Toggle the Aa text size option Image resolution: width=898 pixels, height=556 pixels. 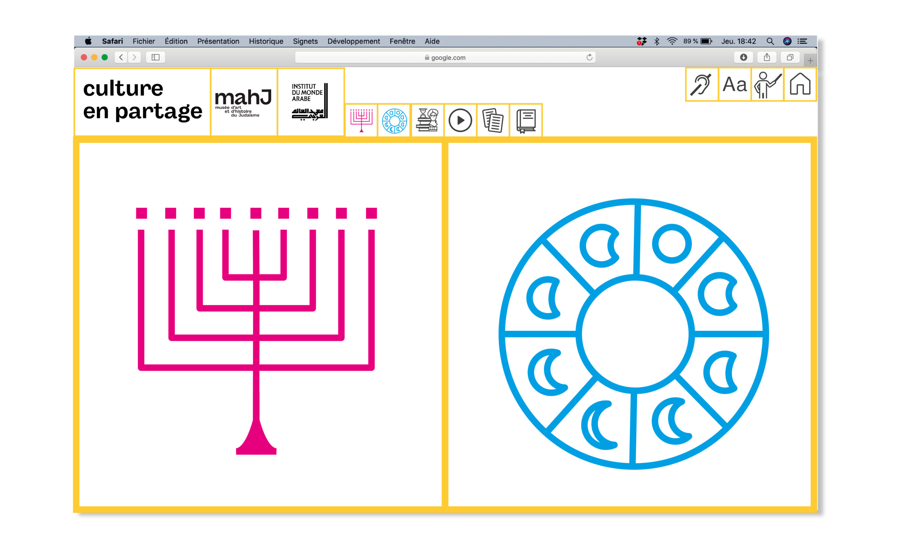tap(734, 85)
